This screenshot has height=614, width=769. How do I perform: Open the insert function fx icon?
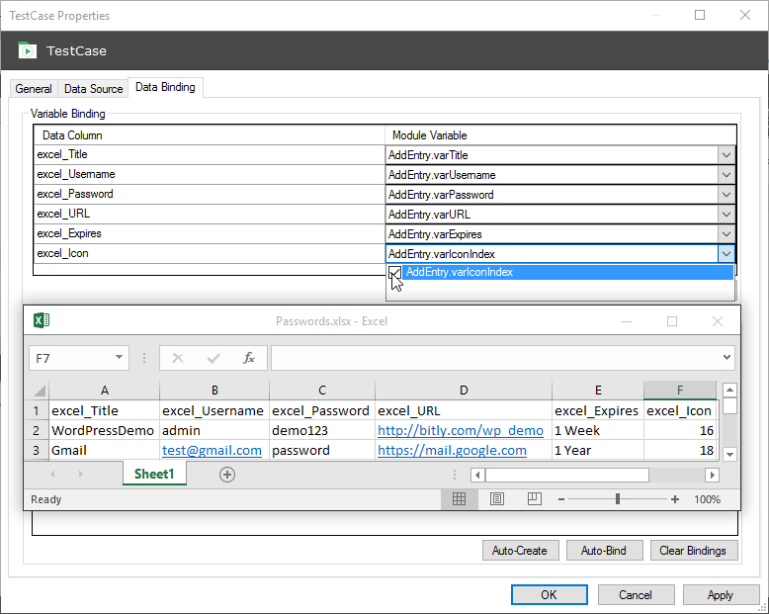pyautogui.click(x=249, y=358)
